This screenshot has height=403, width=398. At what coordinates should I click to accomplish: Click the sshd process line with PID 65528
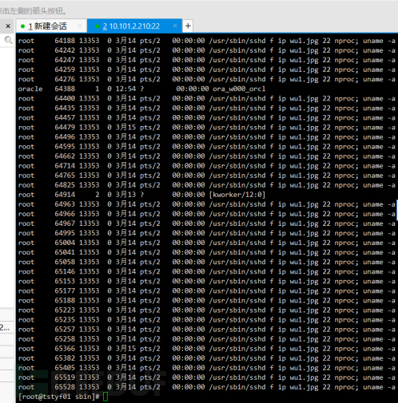[207, 387]
